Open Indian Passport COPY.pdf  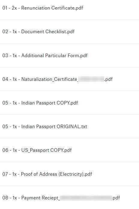[40, 103]
